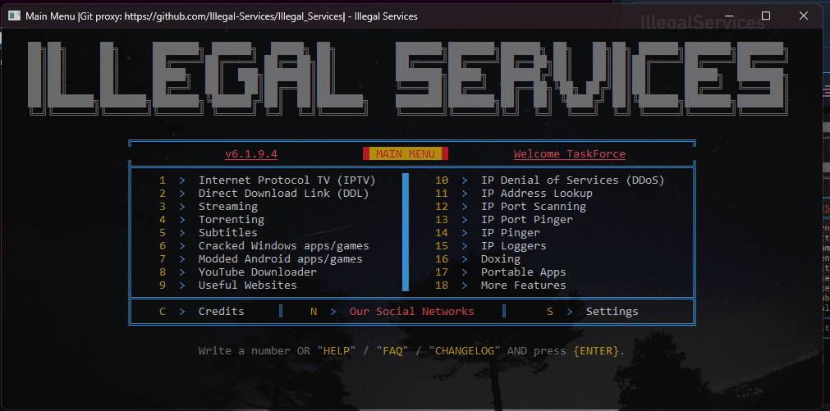The width and height of the screenshot is (830, 411).
Task: Click the MAIN MENU header badge
Action: coord(406,154)
